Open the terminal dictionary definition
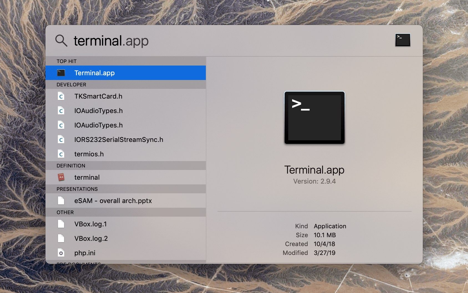This screenshot has width=468, height=293. point(126,177)
